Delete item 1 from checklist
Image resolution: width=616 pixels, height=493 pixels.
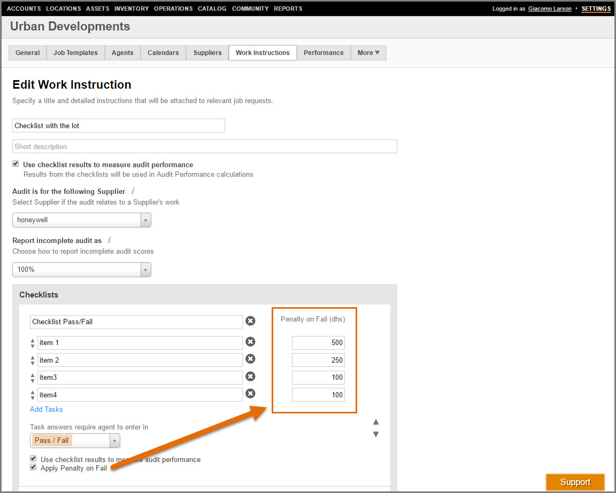point(250,342)
